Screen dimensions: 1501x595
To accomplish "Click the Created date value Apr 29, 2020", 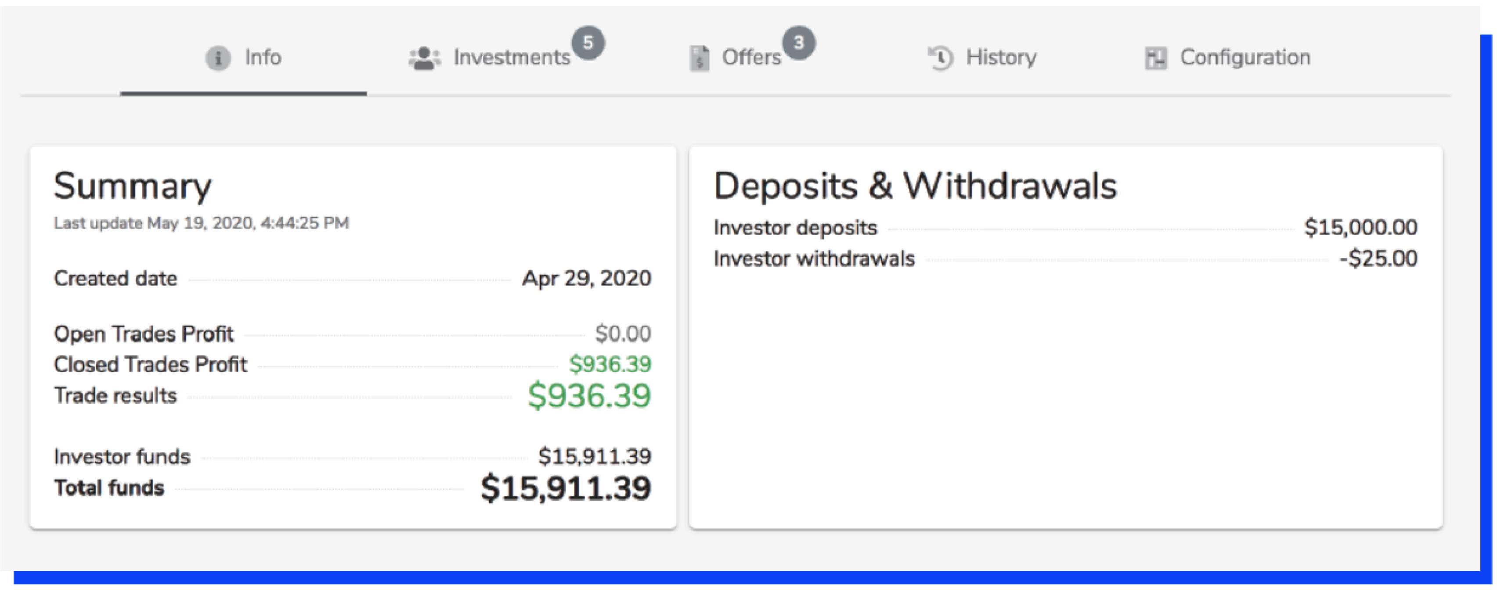I will click(x=586, y=278).
